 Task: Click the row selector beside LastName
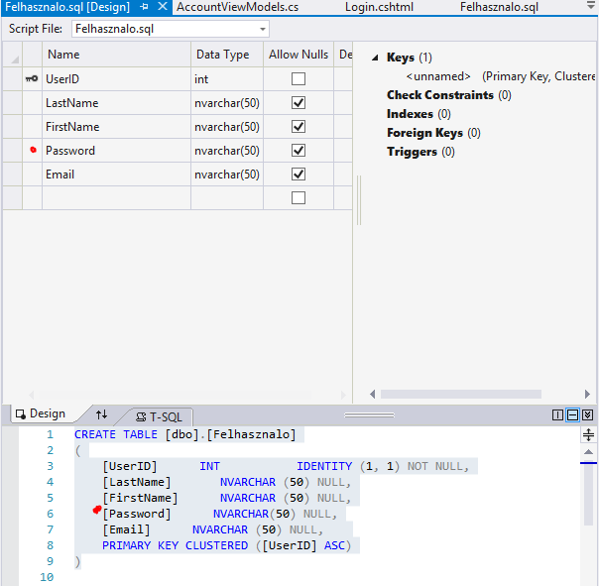coord(12,103)
